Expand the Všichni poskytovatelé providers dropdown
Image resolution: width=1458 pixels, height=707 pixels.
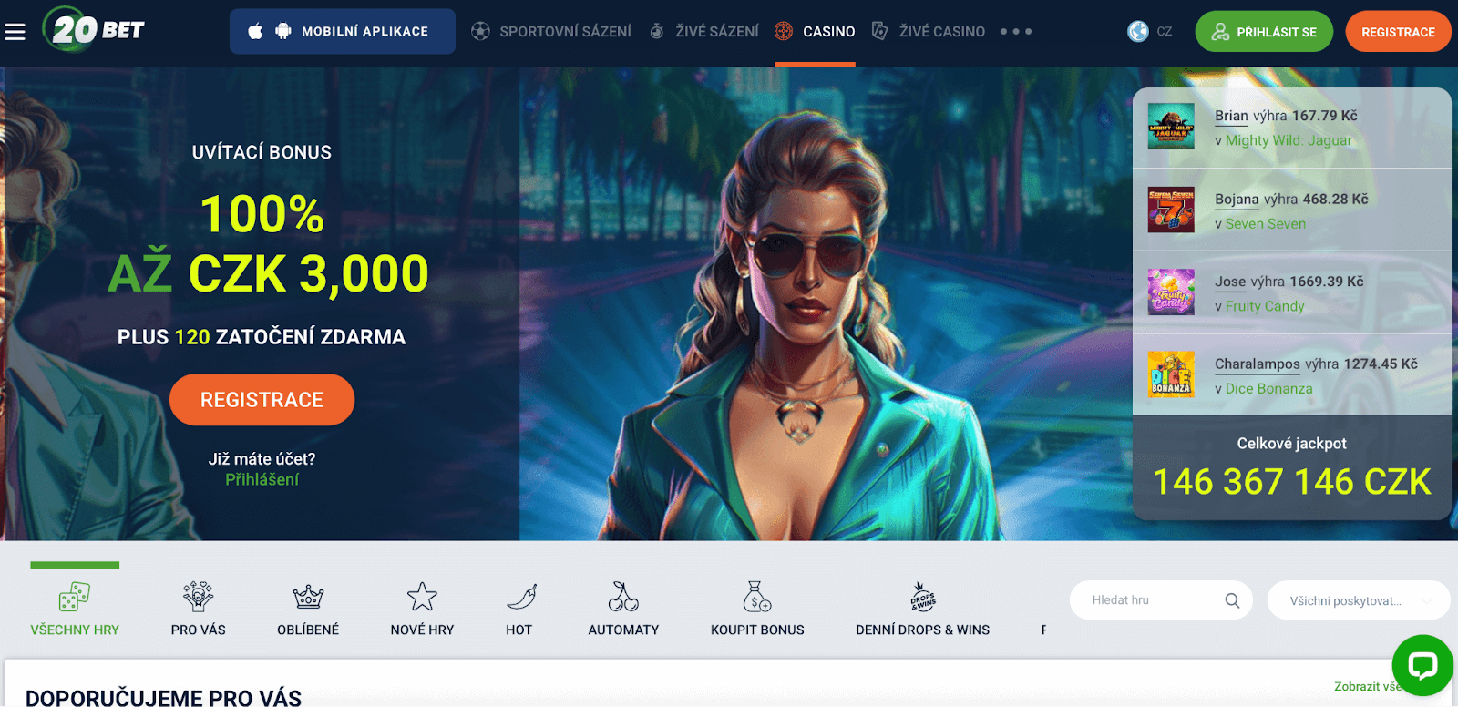[1358, 600]
